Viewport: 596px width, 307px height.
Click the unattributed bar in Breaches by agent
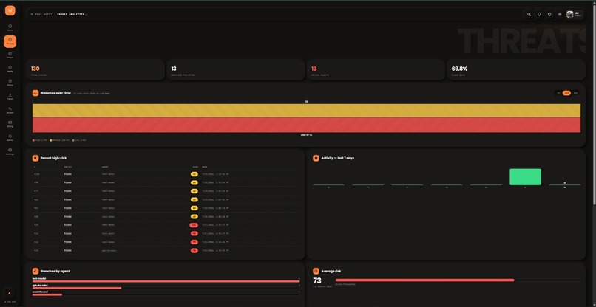(x=47, y=294)
